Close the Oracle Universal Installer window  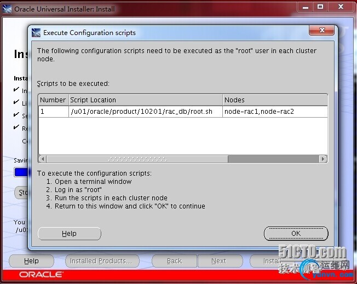pos(341,7)
